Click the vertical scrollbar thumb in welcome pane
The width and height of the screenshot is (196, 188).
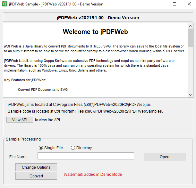[x=190, y=38]
